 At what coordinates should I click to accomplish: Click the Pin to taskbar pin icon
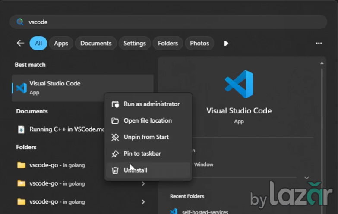(x=115, y=154)
